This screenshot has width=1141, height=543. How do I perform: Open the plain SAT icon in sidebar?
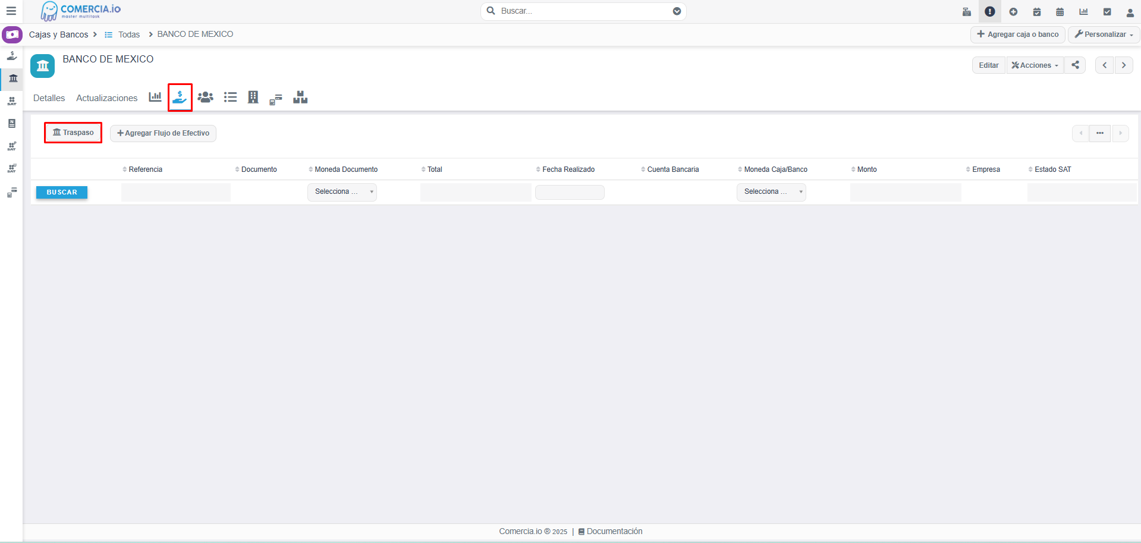[12, 101]
